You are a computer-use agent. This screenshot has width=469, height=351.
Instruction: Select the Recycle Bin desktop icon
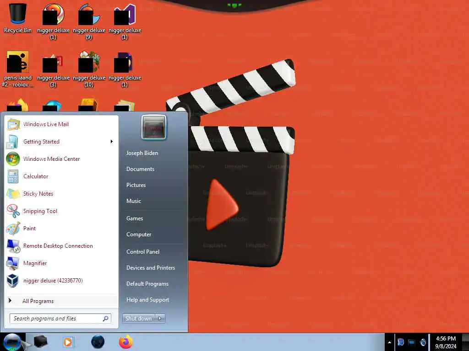(x=18, y=18)
